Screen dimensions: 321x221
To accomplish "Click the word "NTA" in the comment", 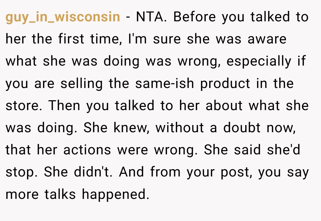I will pos(151,17).
